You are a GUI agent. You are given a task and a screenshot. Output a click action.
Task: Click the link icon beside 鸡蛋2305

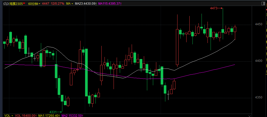tap(6, 4)
